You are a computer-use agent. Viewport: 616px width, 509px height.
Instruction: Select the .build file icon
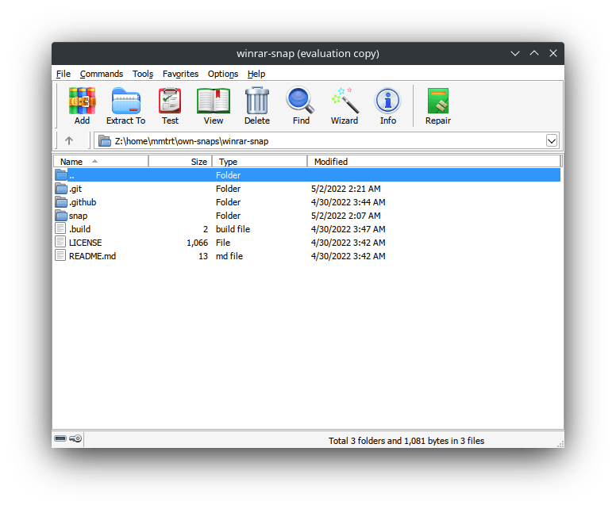coord(60,228)
